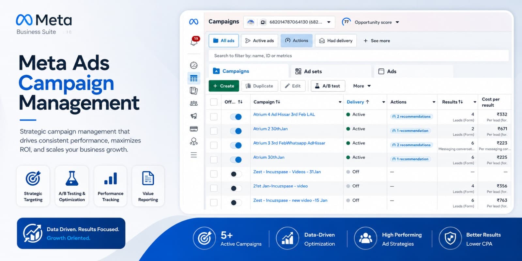Select the Campaigns table icon in sidebar
The height and width of the screenshot is (261, 522).
(194, 78)
